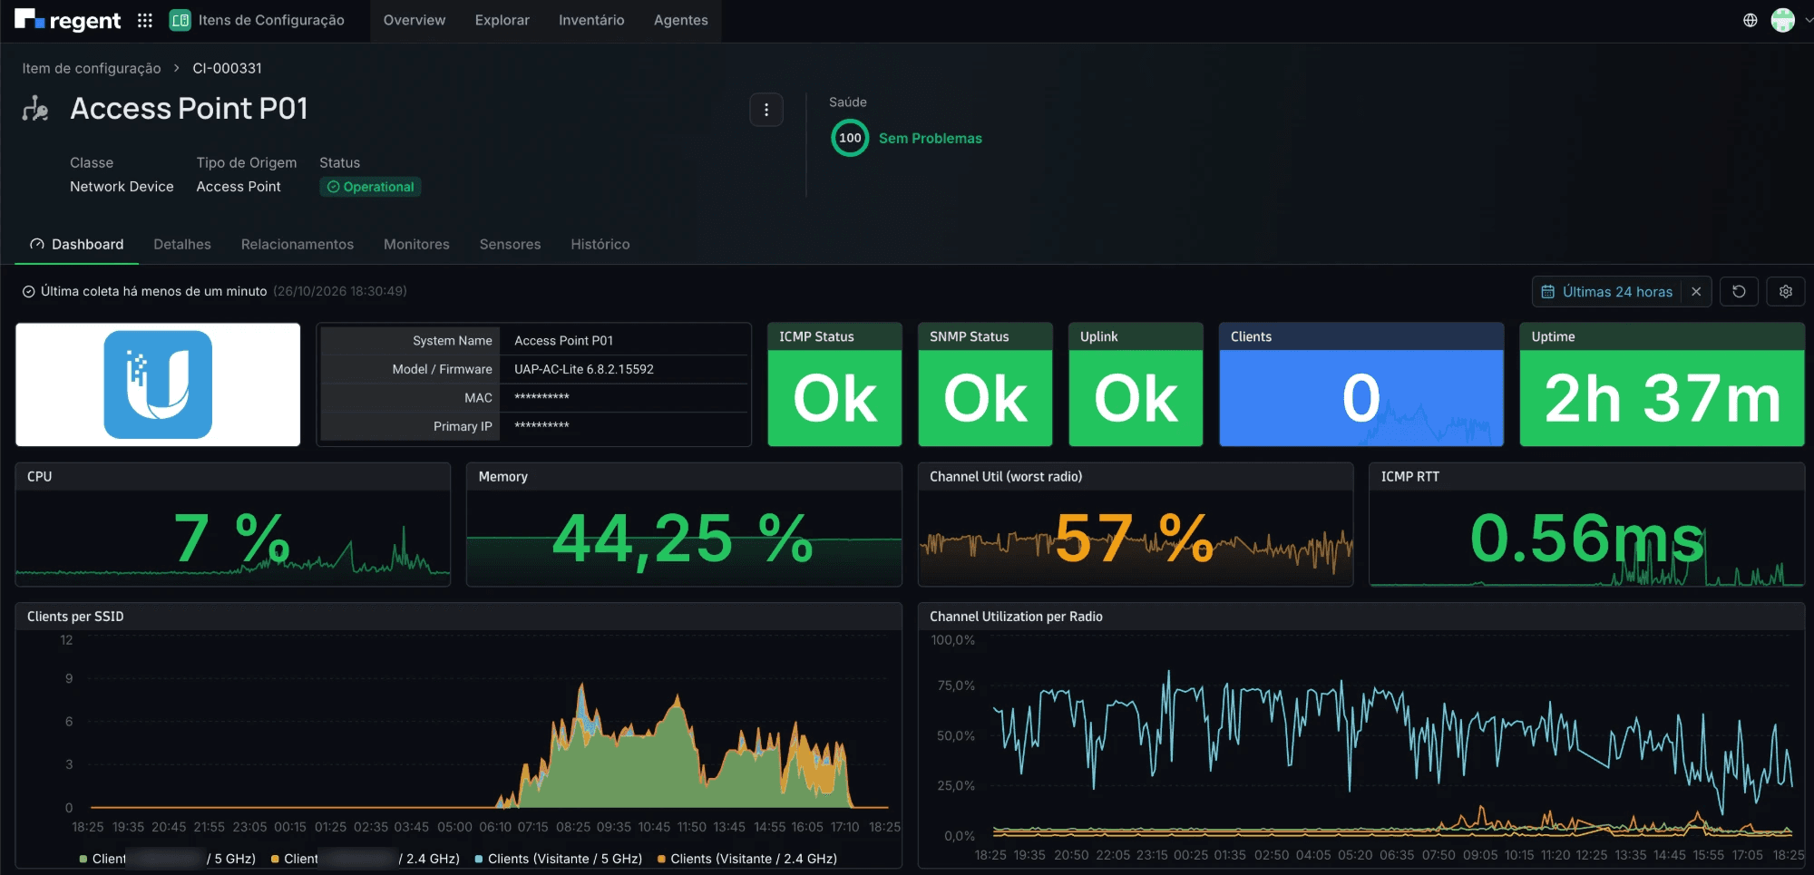Viewport: 1814px width, 875px height.
Task: Open the ICMP Status panel
Action: coord(834,384)
